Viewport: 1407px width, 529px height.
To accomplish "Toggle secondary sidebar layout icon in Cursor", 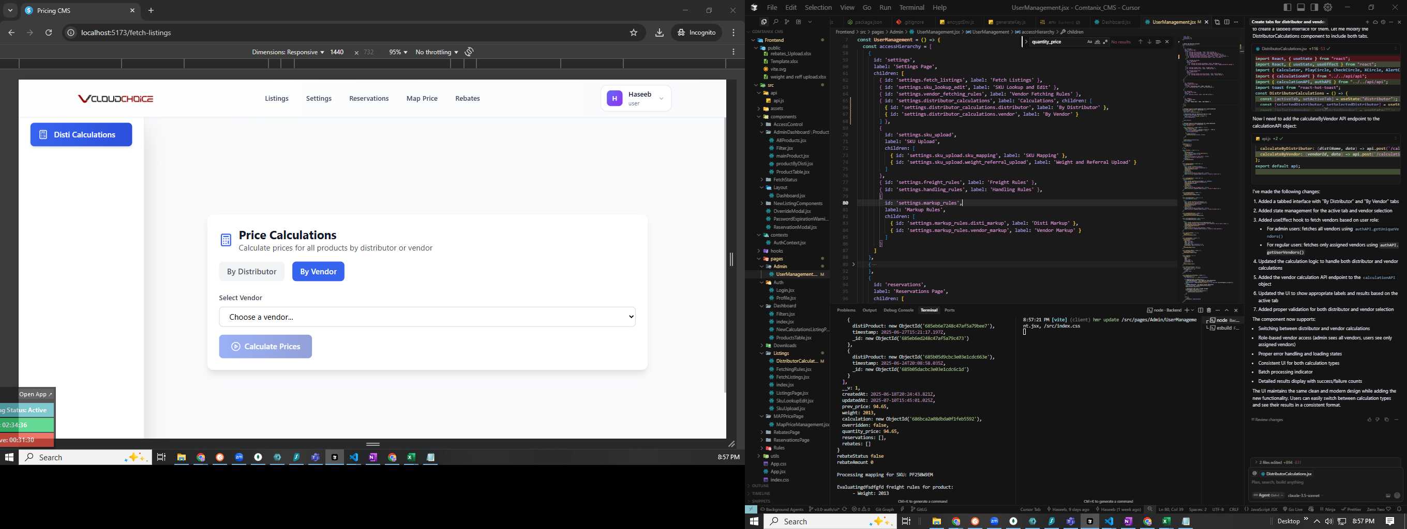I will 1314,7.
